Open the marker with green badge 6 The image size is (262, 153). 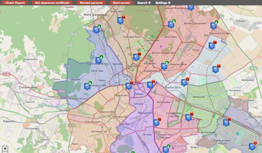click(x=87, y=86)
